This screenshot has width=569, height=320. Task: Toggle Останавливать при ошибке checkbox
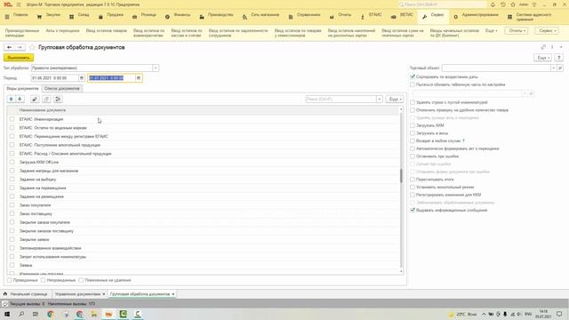pyautogui.click(x=413, y=156)
